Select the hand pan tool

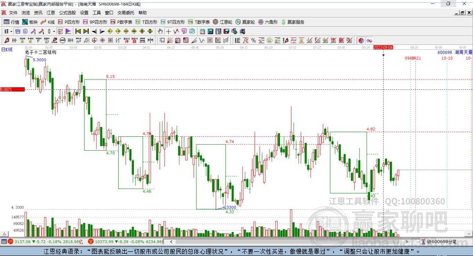tap(160, 31)
